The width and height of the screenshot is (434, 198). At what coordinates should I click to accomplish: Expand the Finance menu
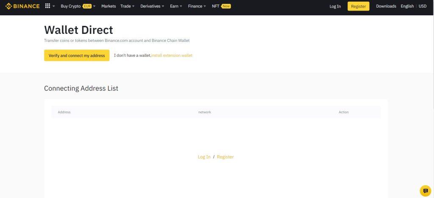click(197, 6)
